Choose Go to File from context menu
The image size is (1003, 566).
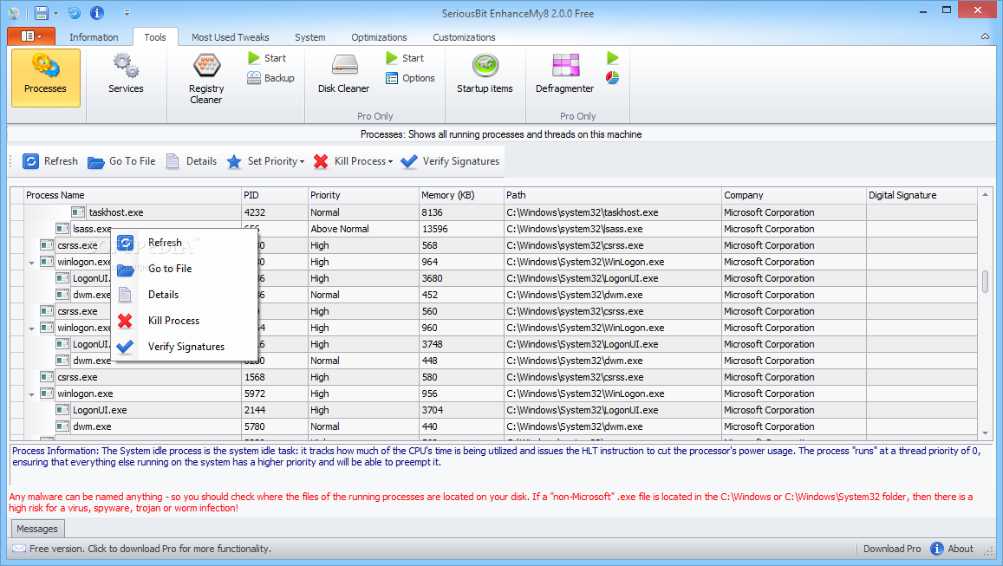185,269
